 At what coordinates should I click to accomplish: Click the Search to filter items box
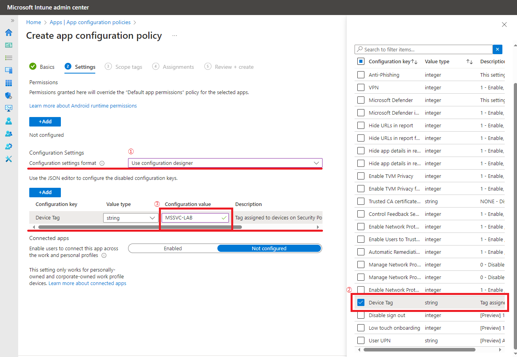click(x=423, y=49)
